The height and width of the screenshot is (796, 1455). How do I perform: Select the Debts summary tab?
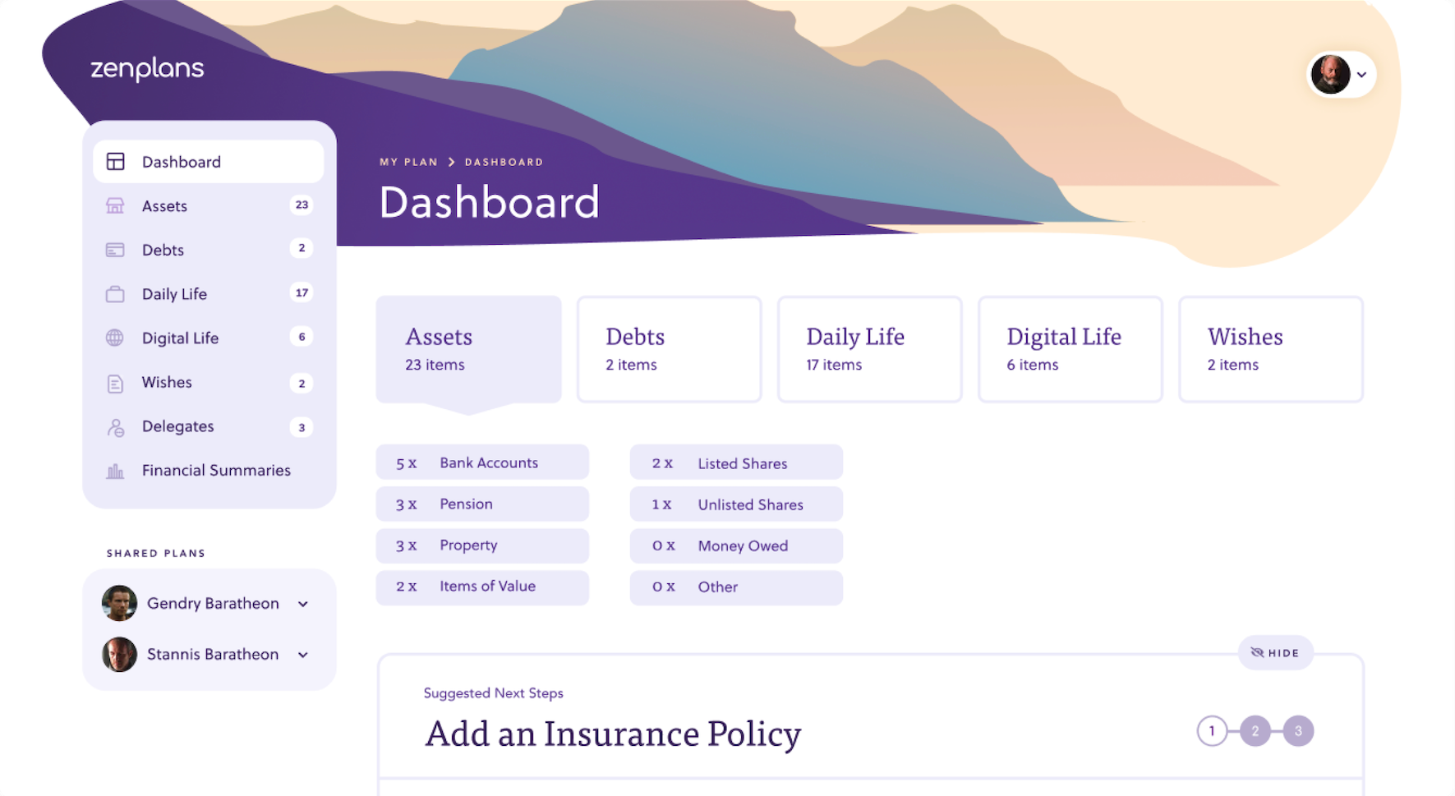click(669, 349)
